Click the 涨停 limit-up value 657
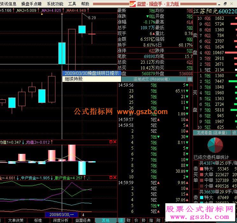The image size is (237, 223). [x=152, y=51]
